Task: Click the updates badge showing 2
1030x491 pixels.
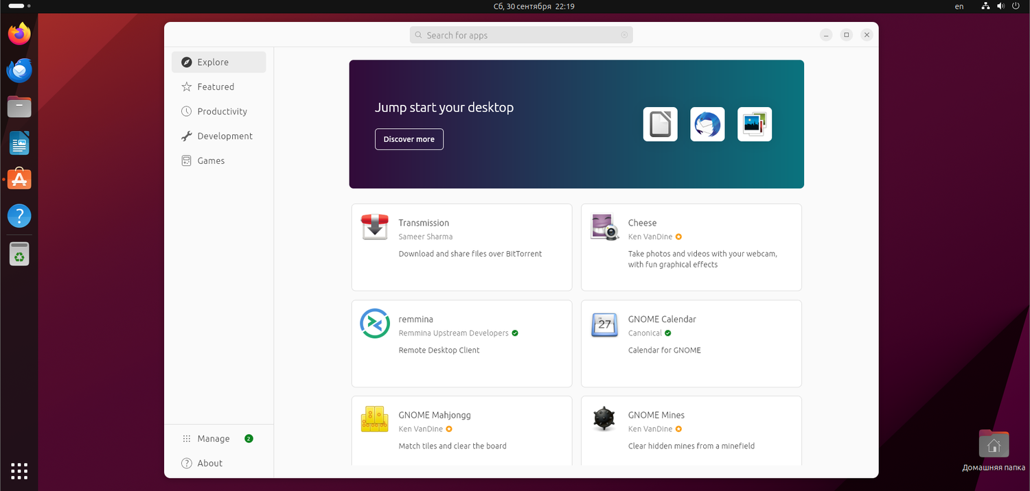Action: pos(249,439)
